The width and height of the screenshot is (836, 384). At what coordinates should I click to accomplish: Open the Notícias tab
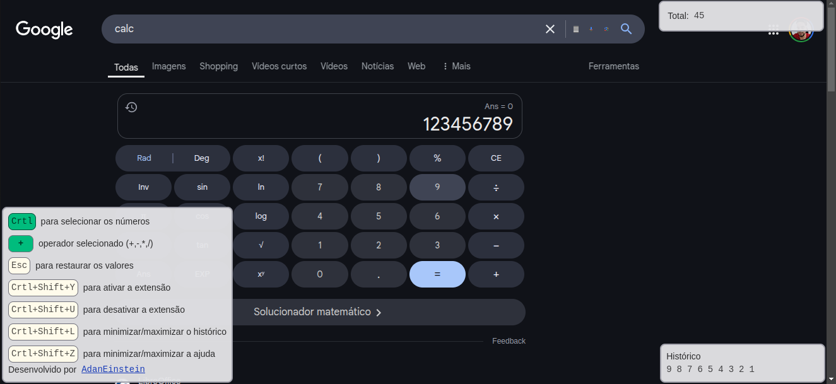click(377, 66)
